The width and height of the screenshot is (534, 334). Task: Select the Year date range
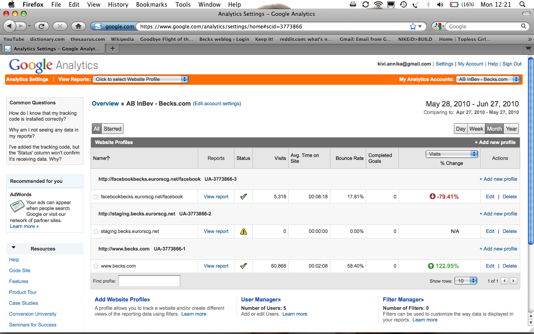point(511,129)
